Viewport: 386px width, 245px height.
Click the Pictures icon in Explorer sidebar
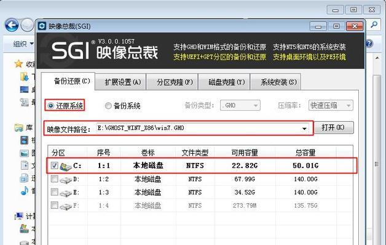pos(25,153)
